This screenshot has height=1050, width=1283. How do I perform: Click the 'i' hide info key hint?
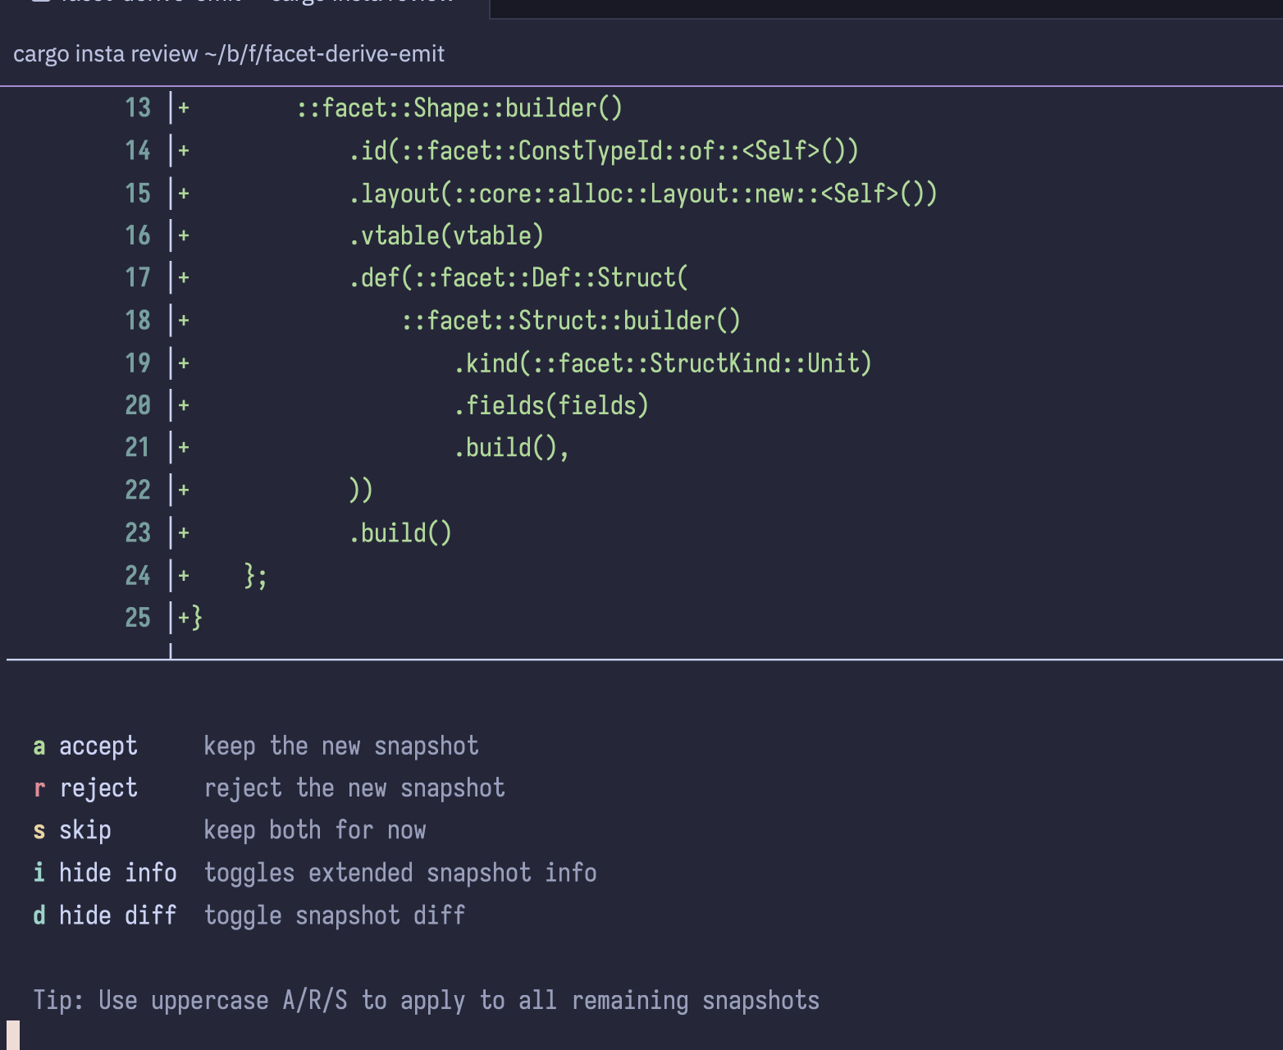pyautogui.click(x=39, y=873)
